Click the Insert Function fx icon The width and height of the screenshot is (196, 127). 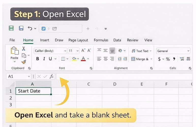[52, 76]
